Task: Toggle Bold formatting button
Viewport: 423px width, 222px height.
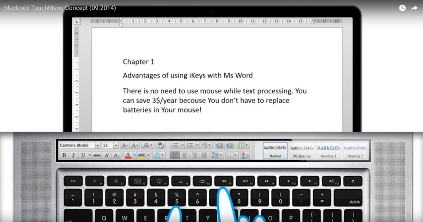Action: (64, 155)
